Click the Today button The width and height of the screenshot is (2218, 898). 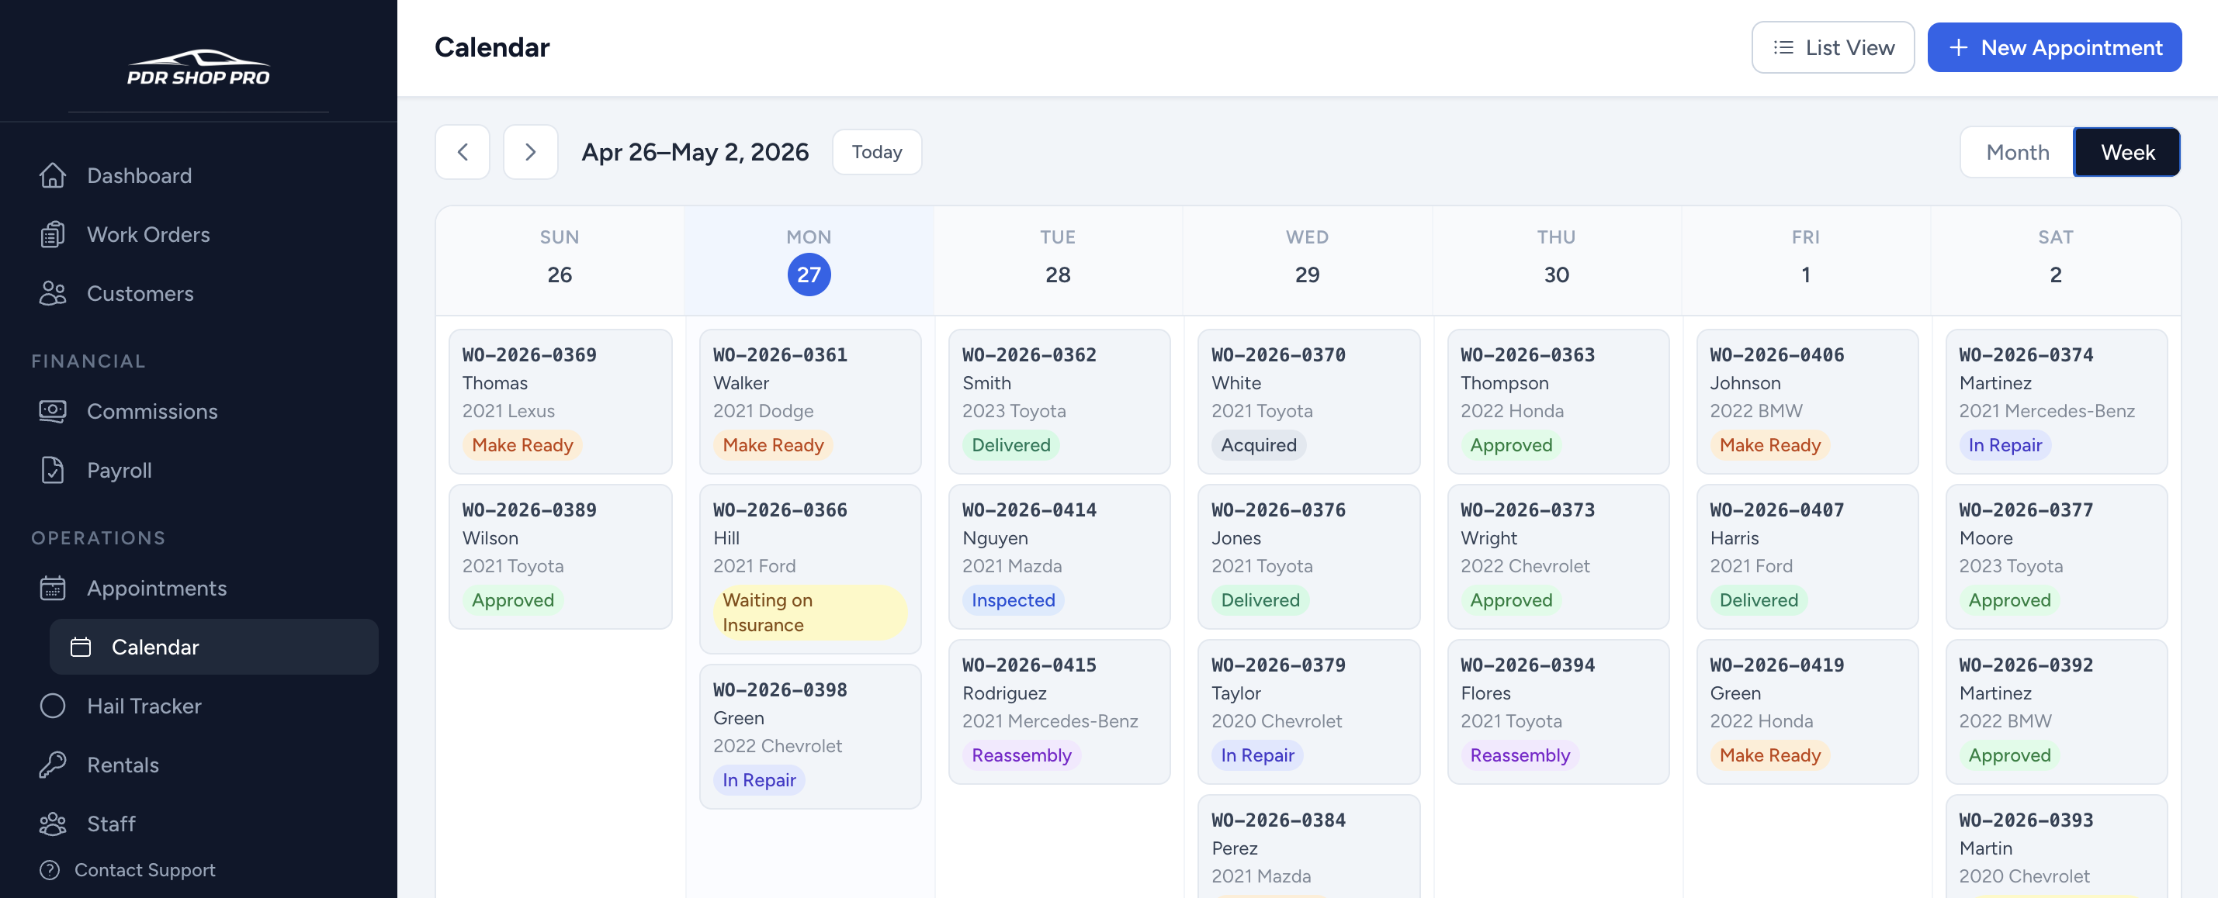coord(876,152)
